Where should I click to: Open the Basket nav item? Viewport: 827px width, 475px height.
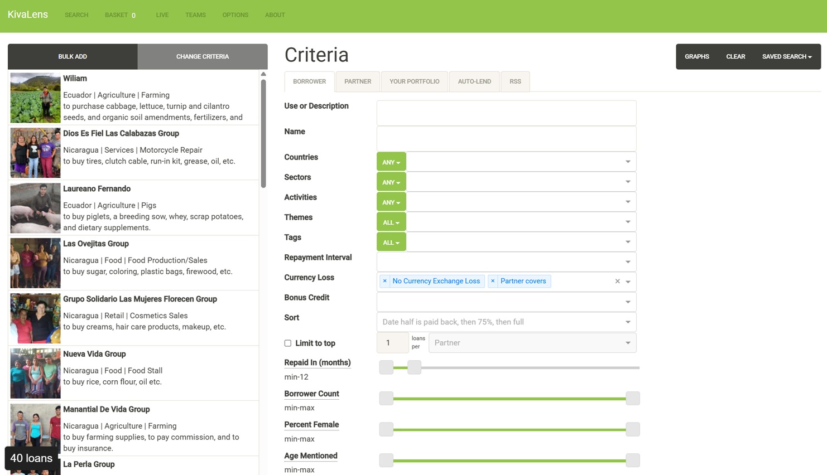click(x=121, y=15)
